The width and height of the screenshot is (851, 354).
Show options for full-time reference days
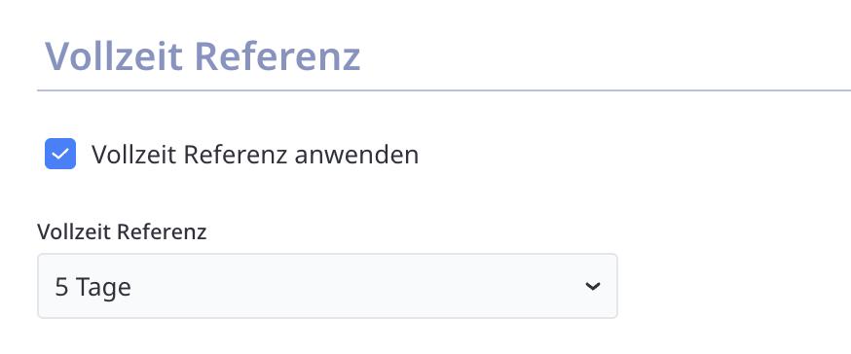327,286
